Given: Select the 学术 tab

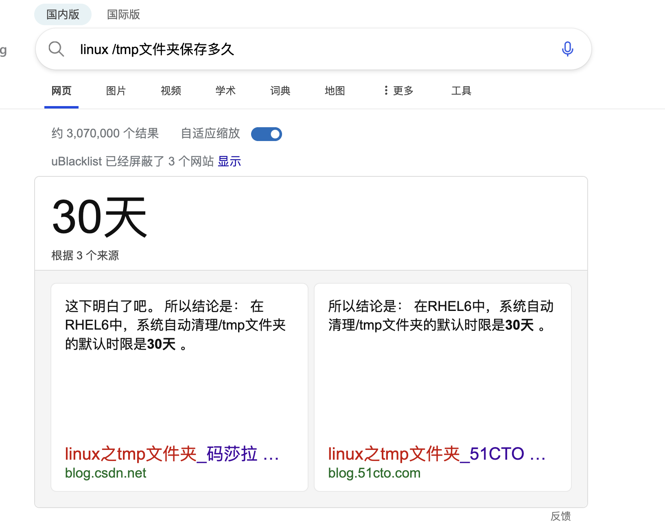Looking at the screenshot, I should click(x=225, y=91).
